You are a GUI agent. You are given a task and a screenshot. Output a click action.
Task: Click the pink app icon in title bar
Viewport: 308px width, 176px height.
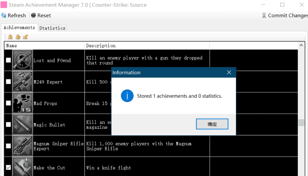[x=4, y=5]
